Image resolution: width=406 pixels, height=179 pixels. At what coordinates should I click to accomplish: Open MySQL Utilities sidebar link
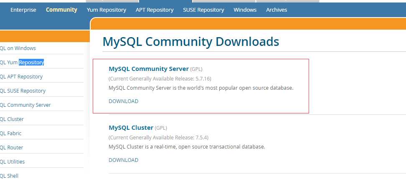[x=13, y=162]
